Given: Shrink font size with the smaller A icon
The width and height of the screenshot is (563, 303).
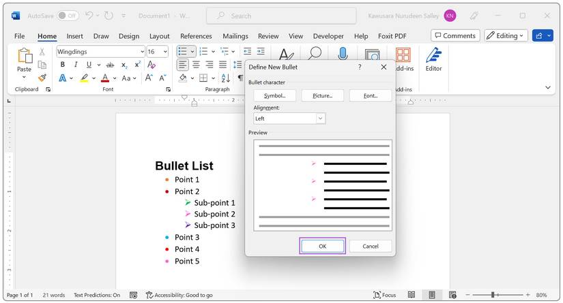Looking at the screenshot, I should tap(162, 78).
